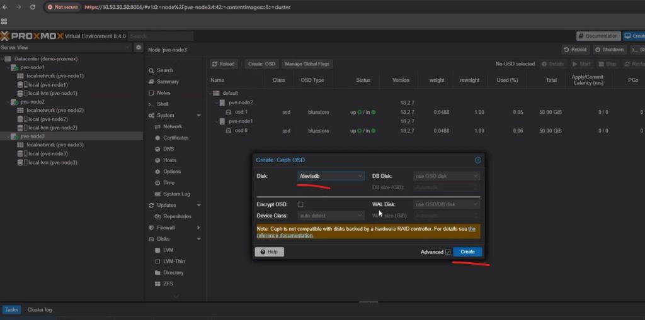Click the browser back arrow
645x320 pixels.
[6, 7]
